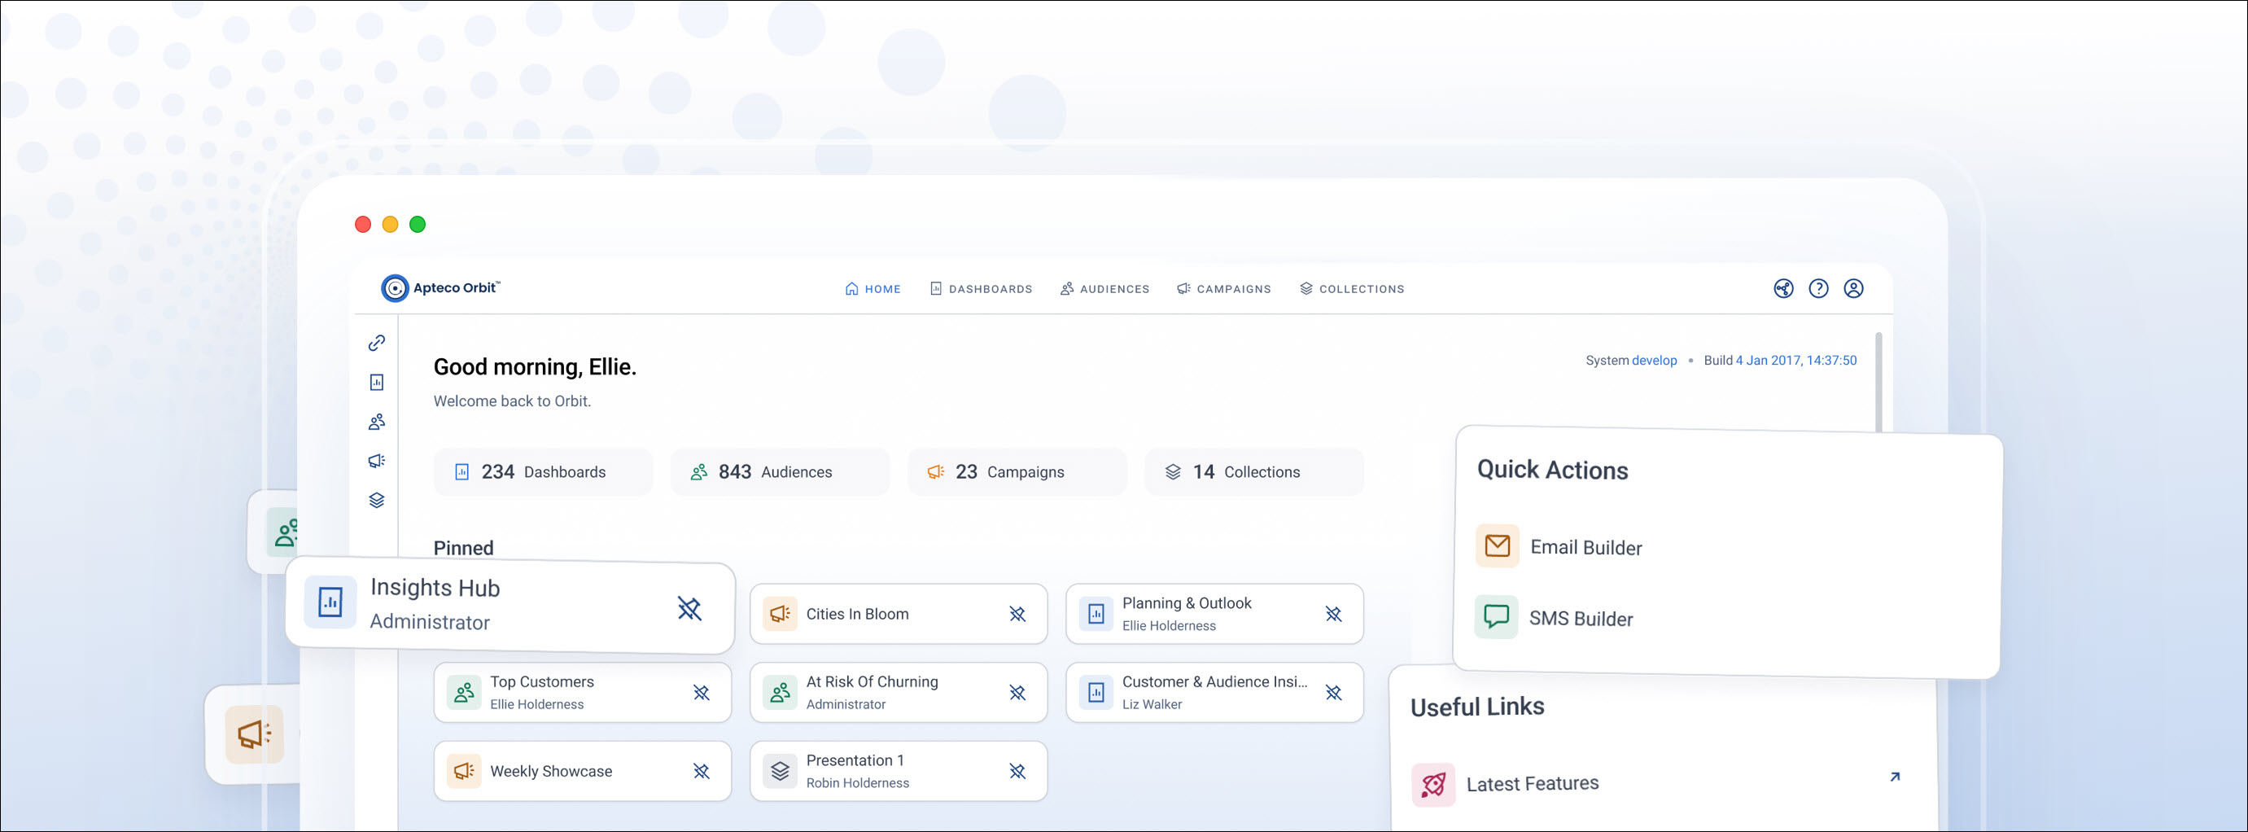This screenshot has height=832, width=2248.
Task: Open the Presentation 1 collection card
Action: point(898,772)
